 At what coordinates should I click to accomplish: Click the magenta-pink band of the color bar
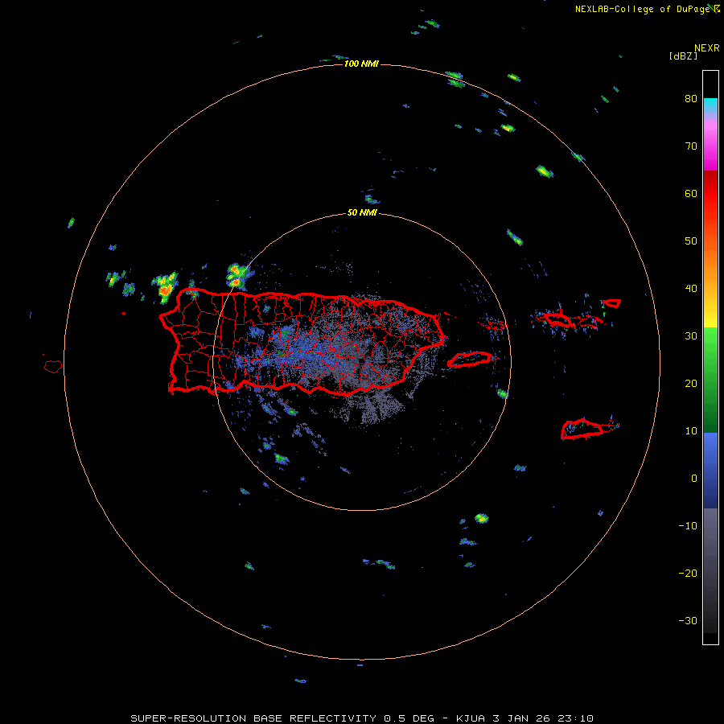(710, 146)
